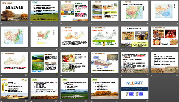Play animations via star under slide 21

[x=61, y=101]
